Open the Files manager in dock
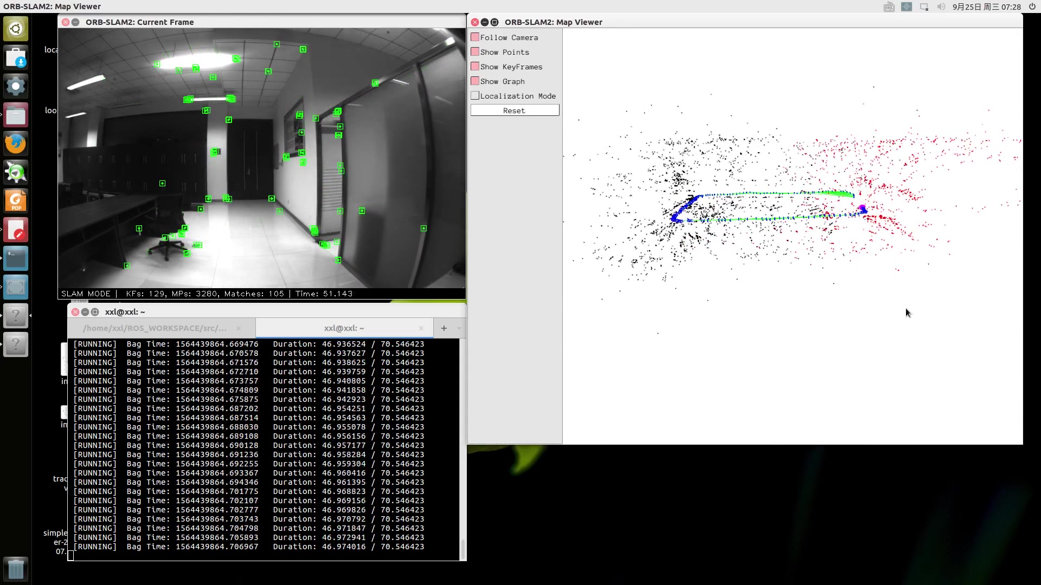Screen dimensions: 1041x585 pyautogui.click(x=16, y=115)
